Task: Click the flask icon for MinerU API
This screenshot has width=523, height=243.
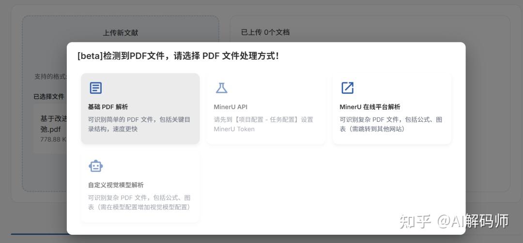Action: (x=221, y=88)
